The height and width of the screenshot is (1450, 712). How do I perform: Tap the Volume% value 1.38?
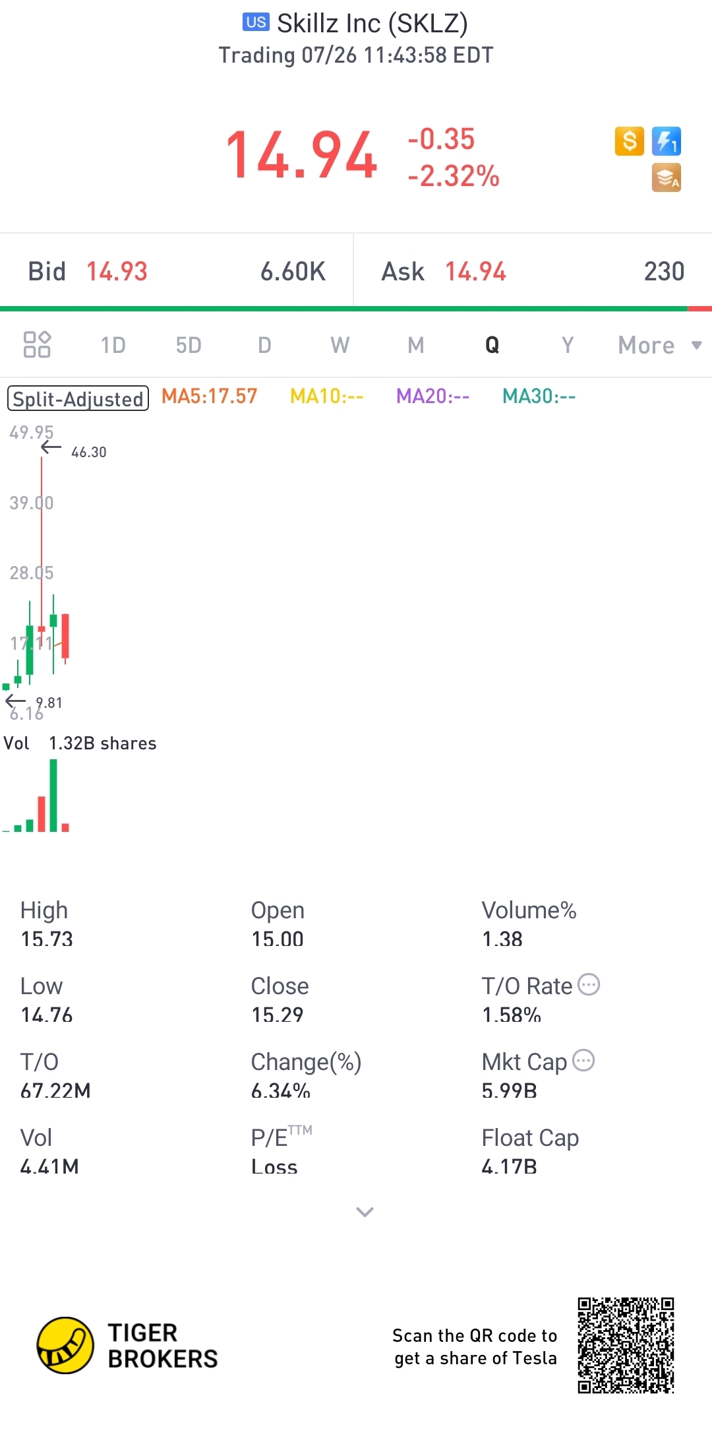coord(502,939)
